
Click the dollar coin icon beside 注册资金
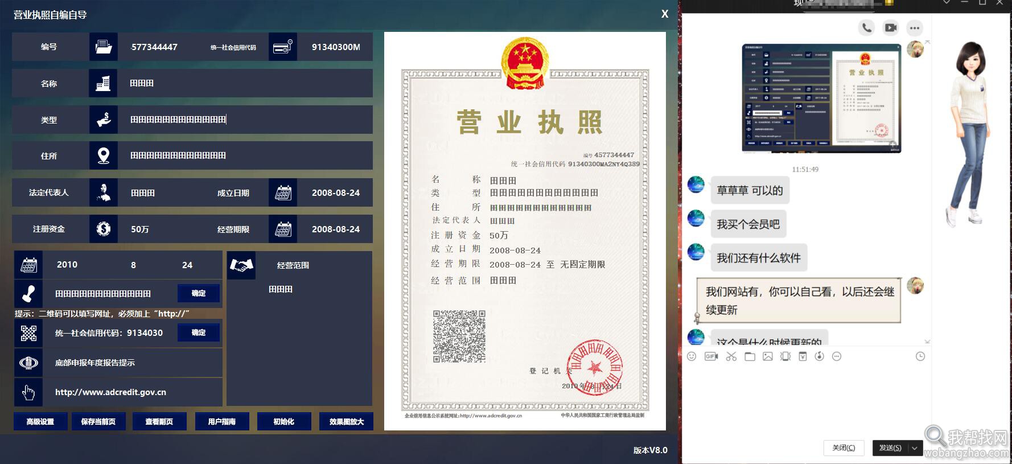(104, 229)
